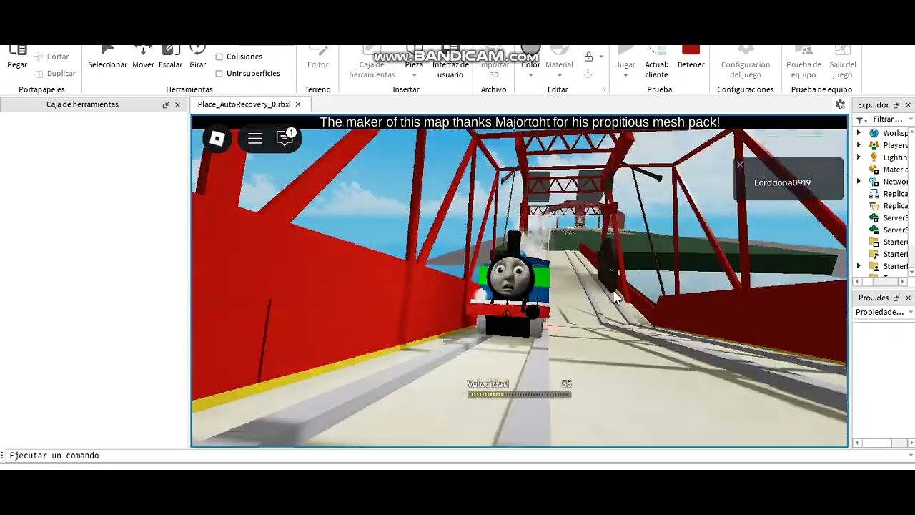
Task: Close the Place_AutoRecovery_0.rbxl tab
Action: pyautogui.click(x=298, y=104)
